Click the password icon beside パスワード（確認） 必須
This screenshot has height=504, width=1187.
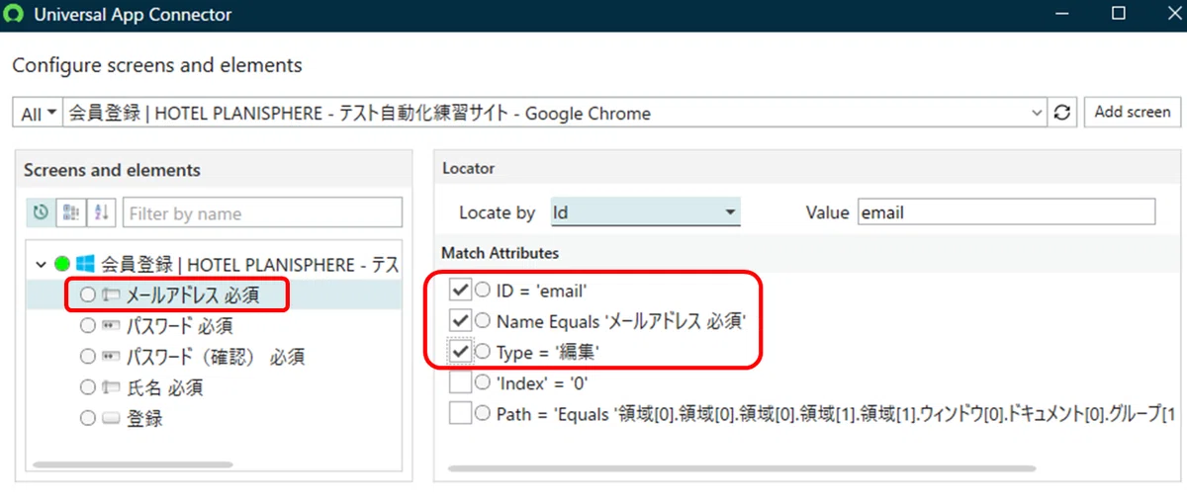(111, 357)
